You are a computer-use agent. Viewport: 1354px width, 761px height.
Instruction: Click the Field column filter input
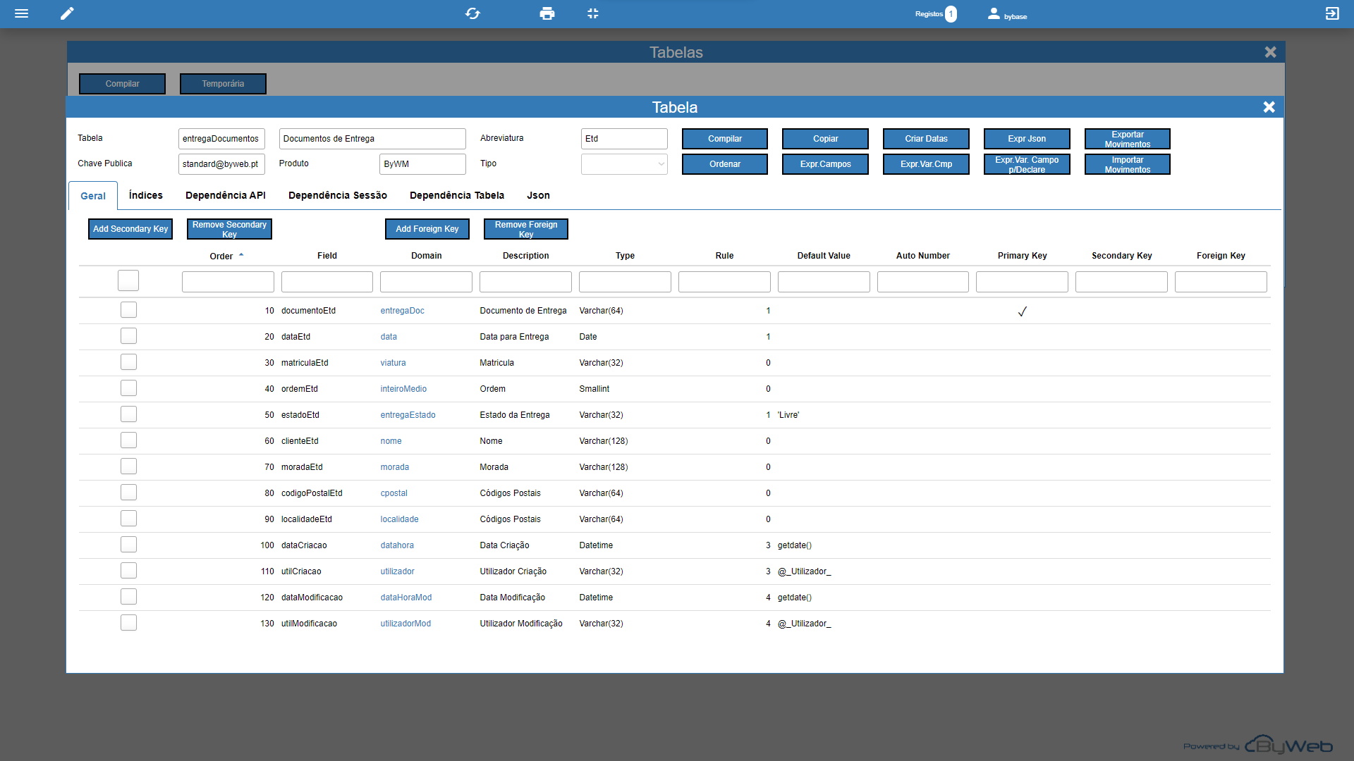[x=327, y=282]
